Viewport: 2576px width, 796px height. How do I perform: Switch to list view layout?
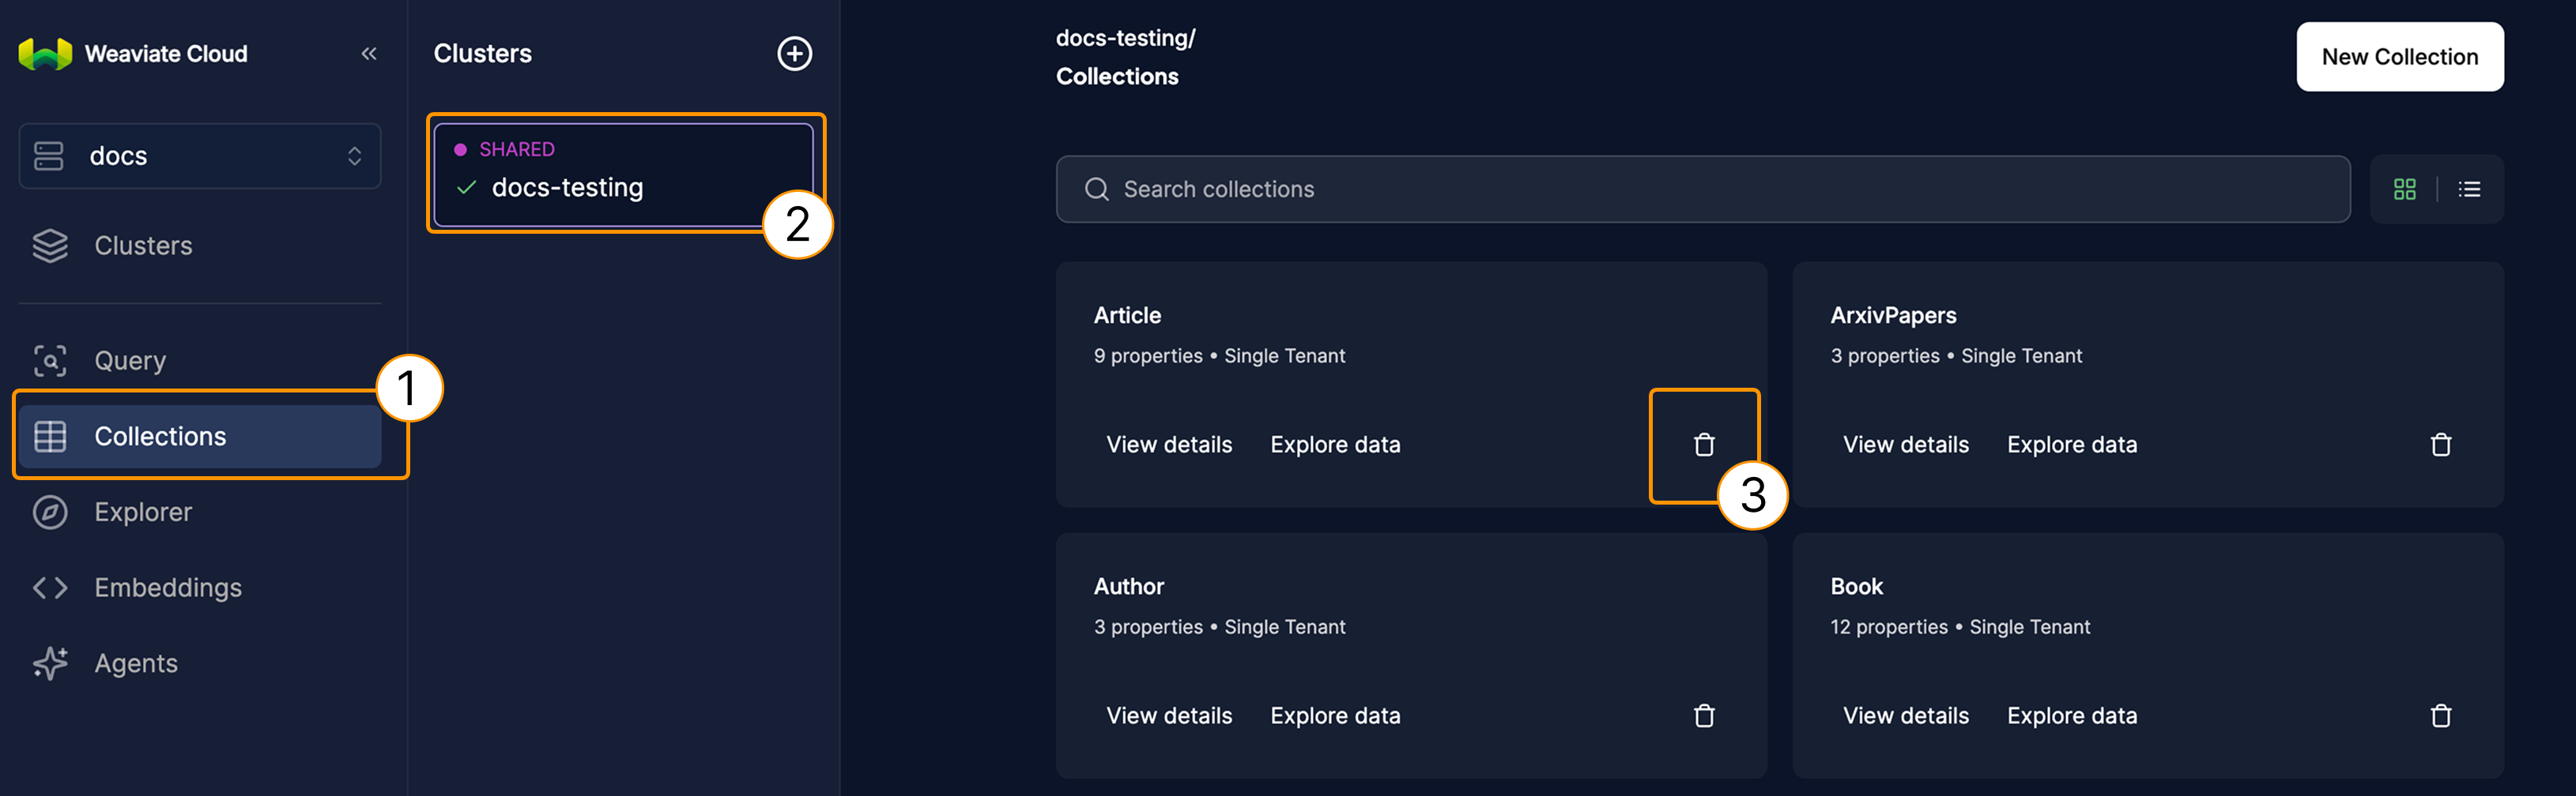(x=2469, y=189)
